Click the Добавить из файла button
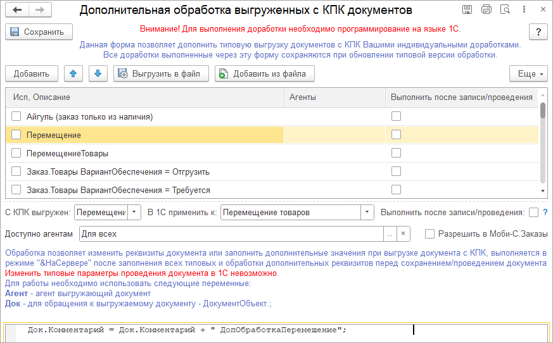This screenshot has width=553, height=343. (264, 74)
